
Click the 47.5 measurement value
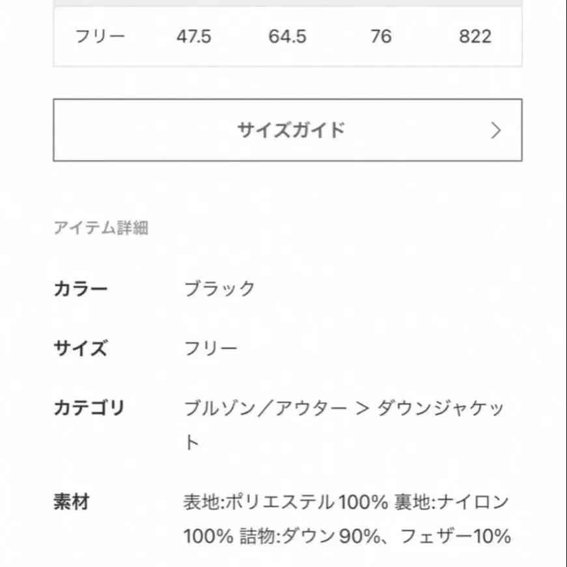tap(192, 37)
